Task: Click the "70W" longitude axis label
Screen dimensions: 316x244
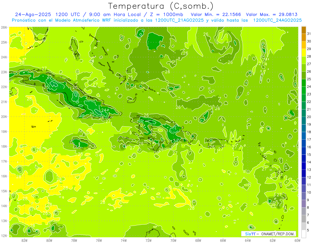Action: (x=173, y=240)
